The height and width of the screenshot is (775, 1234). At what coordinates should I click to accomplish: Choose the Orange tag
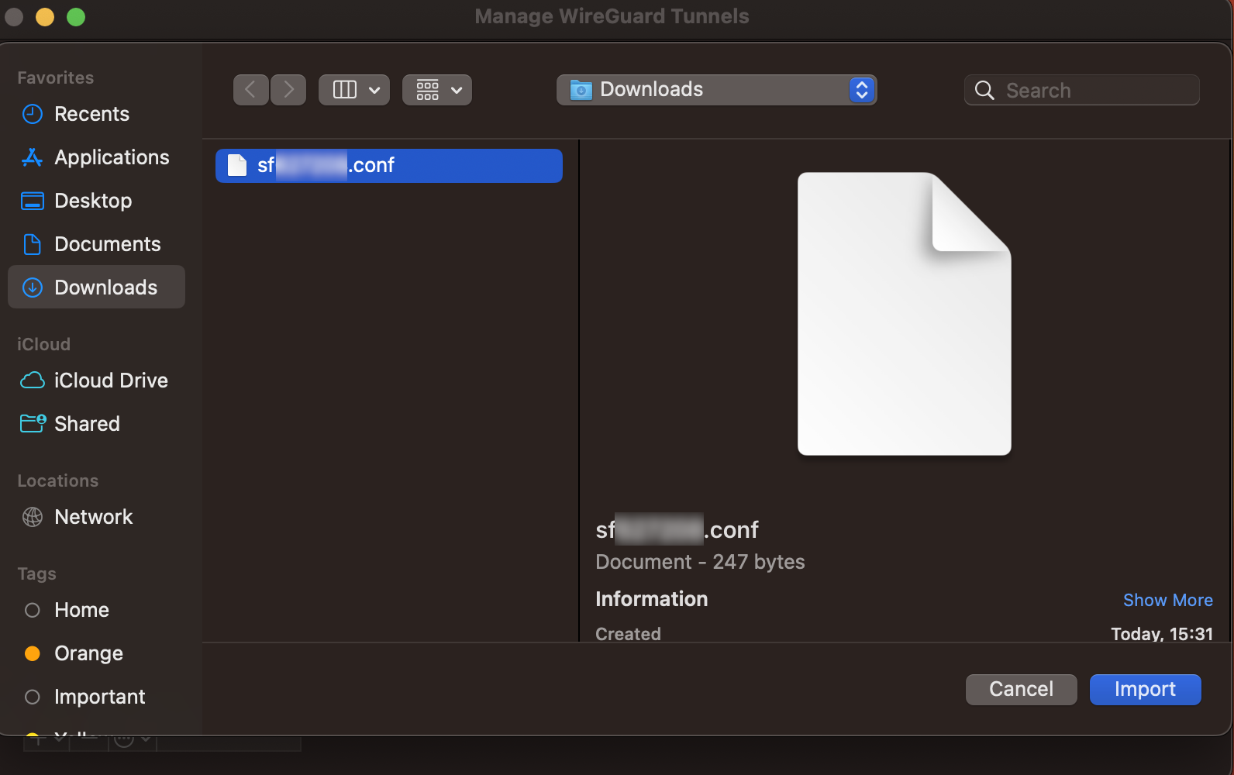pos(96,653)
